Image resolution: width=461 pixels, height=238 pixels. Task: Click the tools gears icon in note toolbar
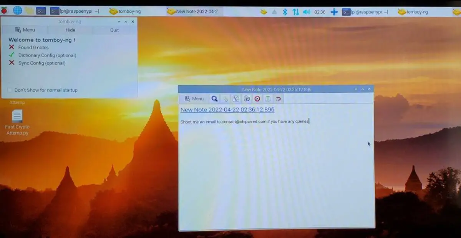[247, 99]
